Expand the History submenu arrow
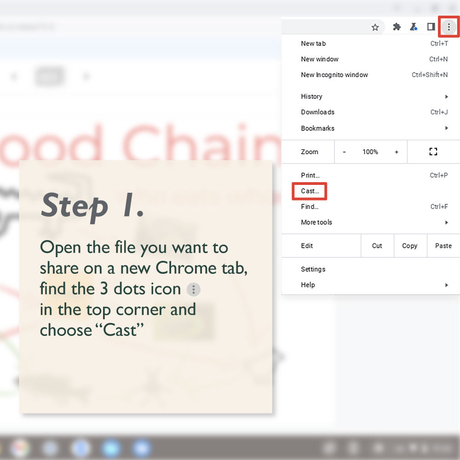The width and height of the screenshot is (460, 460). (x=446, y=97)
